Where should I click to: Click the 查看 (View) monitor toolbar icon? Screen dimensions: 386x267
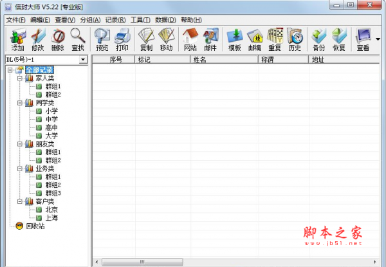coord(363,39)
